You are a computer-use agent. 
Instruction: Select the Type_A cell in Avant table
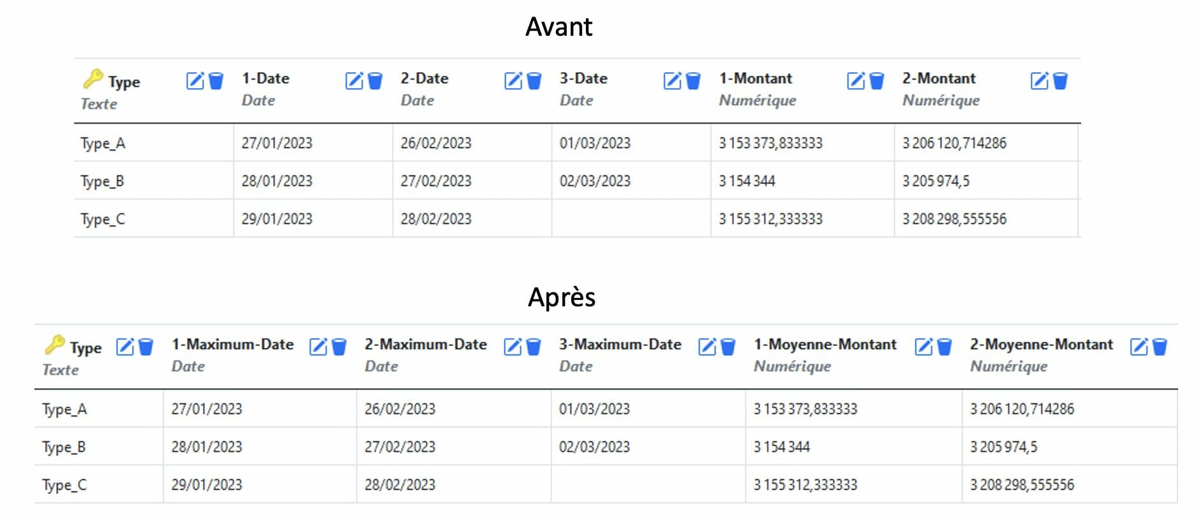[x=154, y=143]
